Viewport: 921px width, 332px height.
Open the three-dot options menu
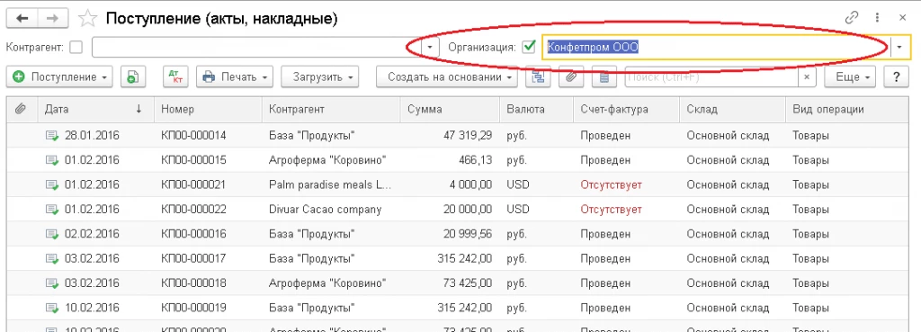(877, 18)
